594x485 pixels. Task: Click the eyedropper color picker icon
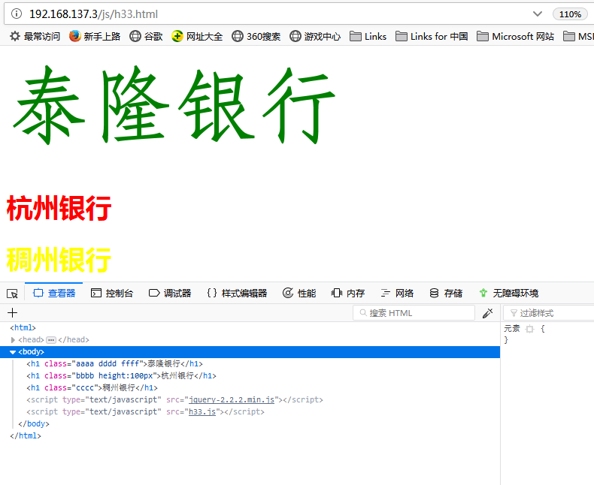tap(487, 313)
